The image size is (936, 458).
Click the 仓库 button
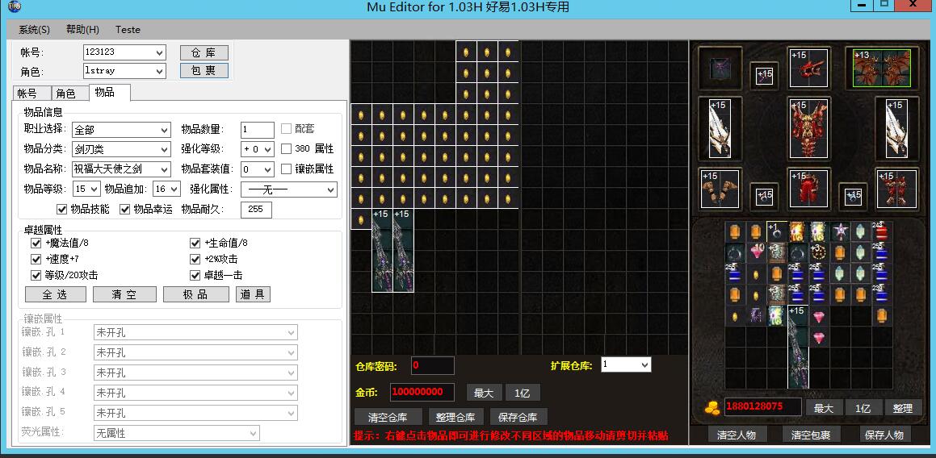click(204, 52)
